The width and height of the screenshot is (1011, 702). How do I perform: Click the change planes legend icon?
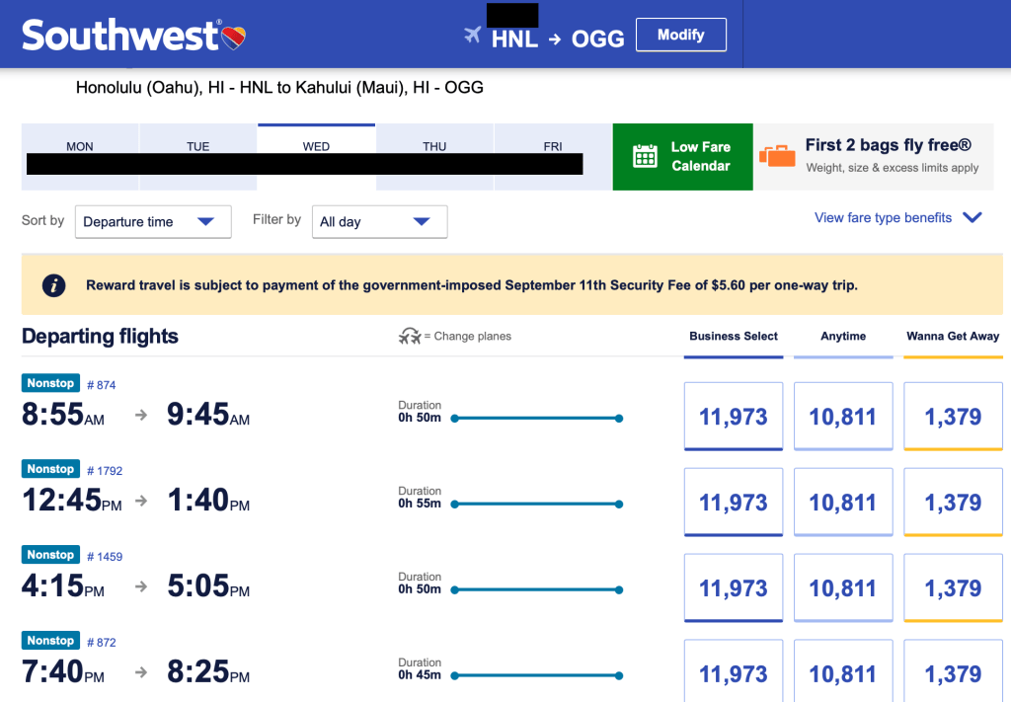coord(410,337)
